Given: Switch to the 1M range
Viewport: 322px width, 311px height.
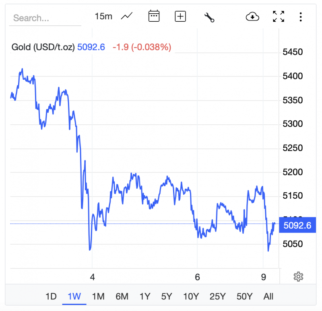Looking at the screenshot, I should pos(98,297).
